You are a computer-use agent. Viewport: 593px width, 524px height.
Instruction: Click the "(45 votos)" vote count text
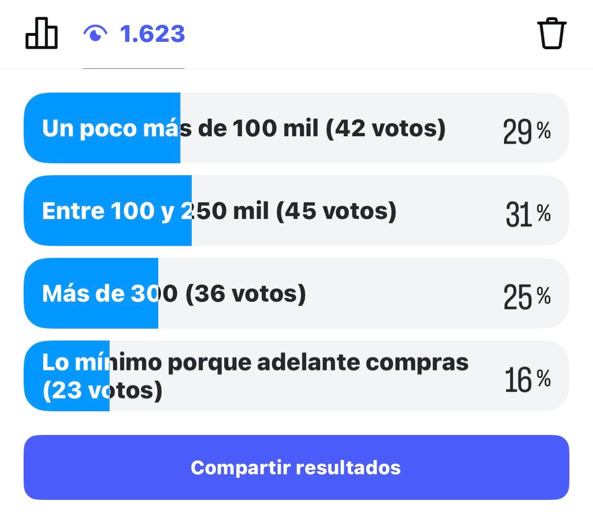(336, 211)
